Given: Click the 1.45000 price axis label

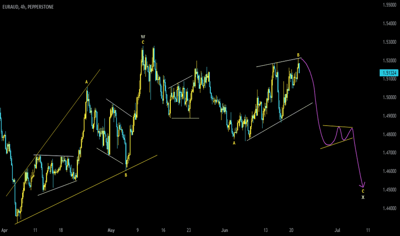Looking at the screenshot, I should (x=389, y=190).
